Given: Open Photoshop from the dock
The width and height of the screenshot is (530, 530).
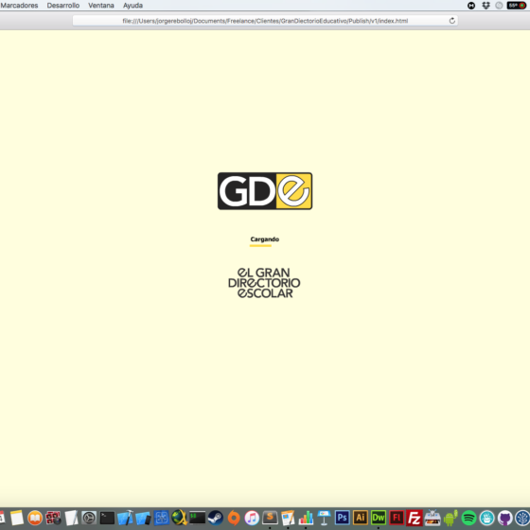Looking at the screenshot, I should click(342, 518).
